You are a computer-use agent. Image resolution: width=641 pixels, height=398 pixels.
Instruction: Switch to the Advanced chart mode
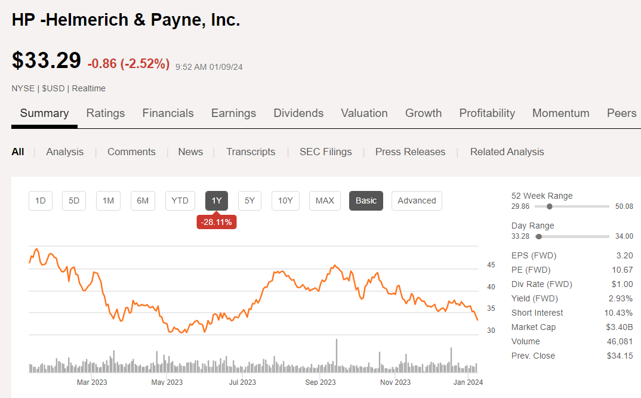point(417,200)
